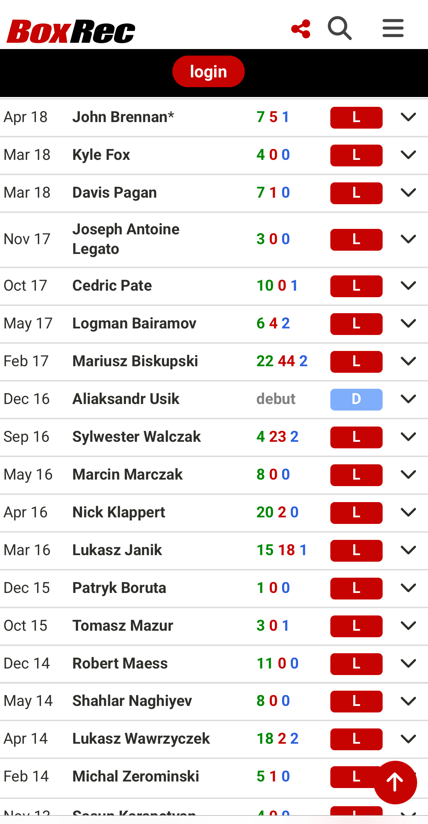
Task: Expand the Shahlar Naghiyev bout details
Action: tap(408, 701)
